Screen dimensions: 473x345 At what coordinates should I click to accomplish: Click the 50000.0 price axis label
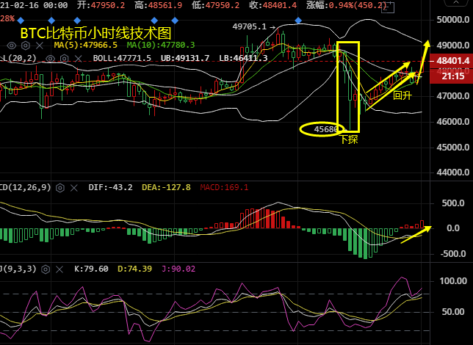point(453,20)
